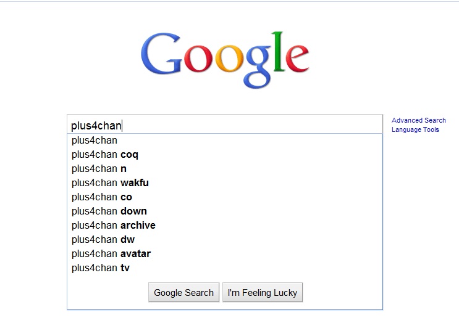Choose the "plus4chan coq" suggestion
This screenshot has width=459, height=323.
pyautogui.click(x=105, y=155)
